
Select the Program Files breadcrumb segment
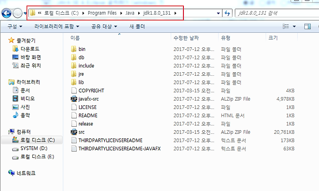click(102, 13)
